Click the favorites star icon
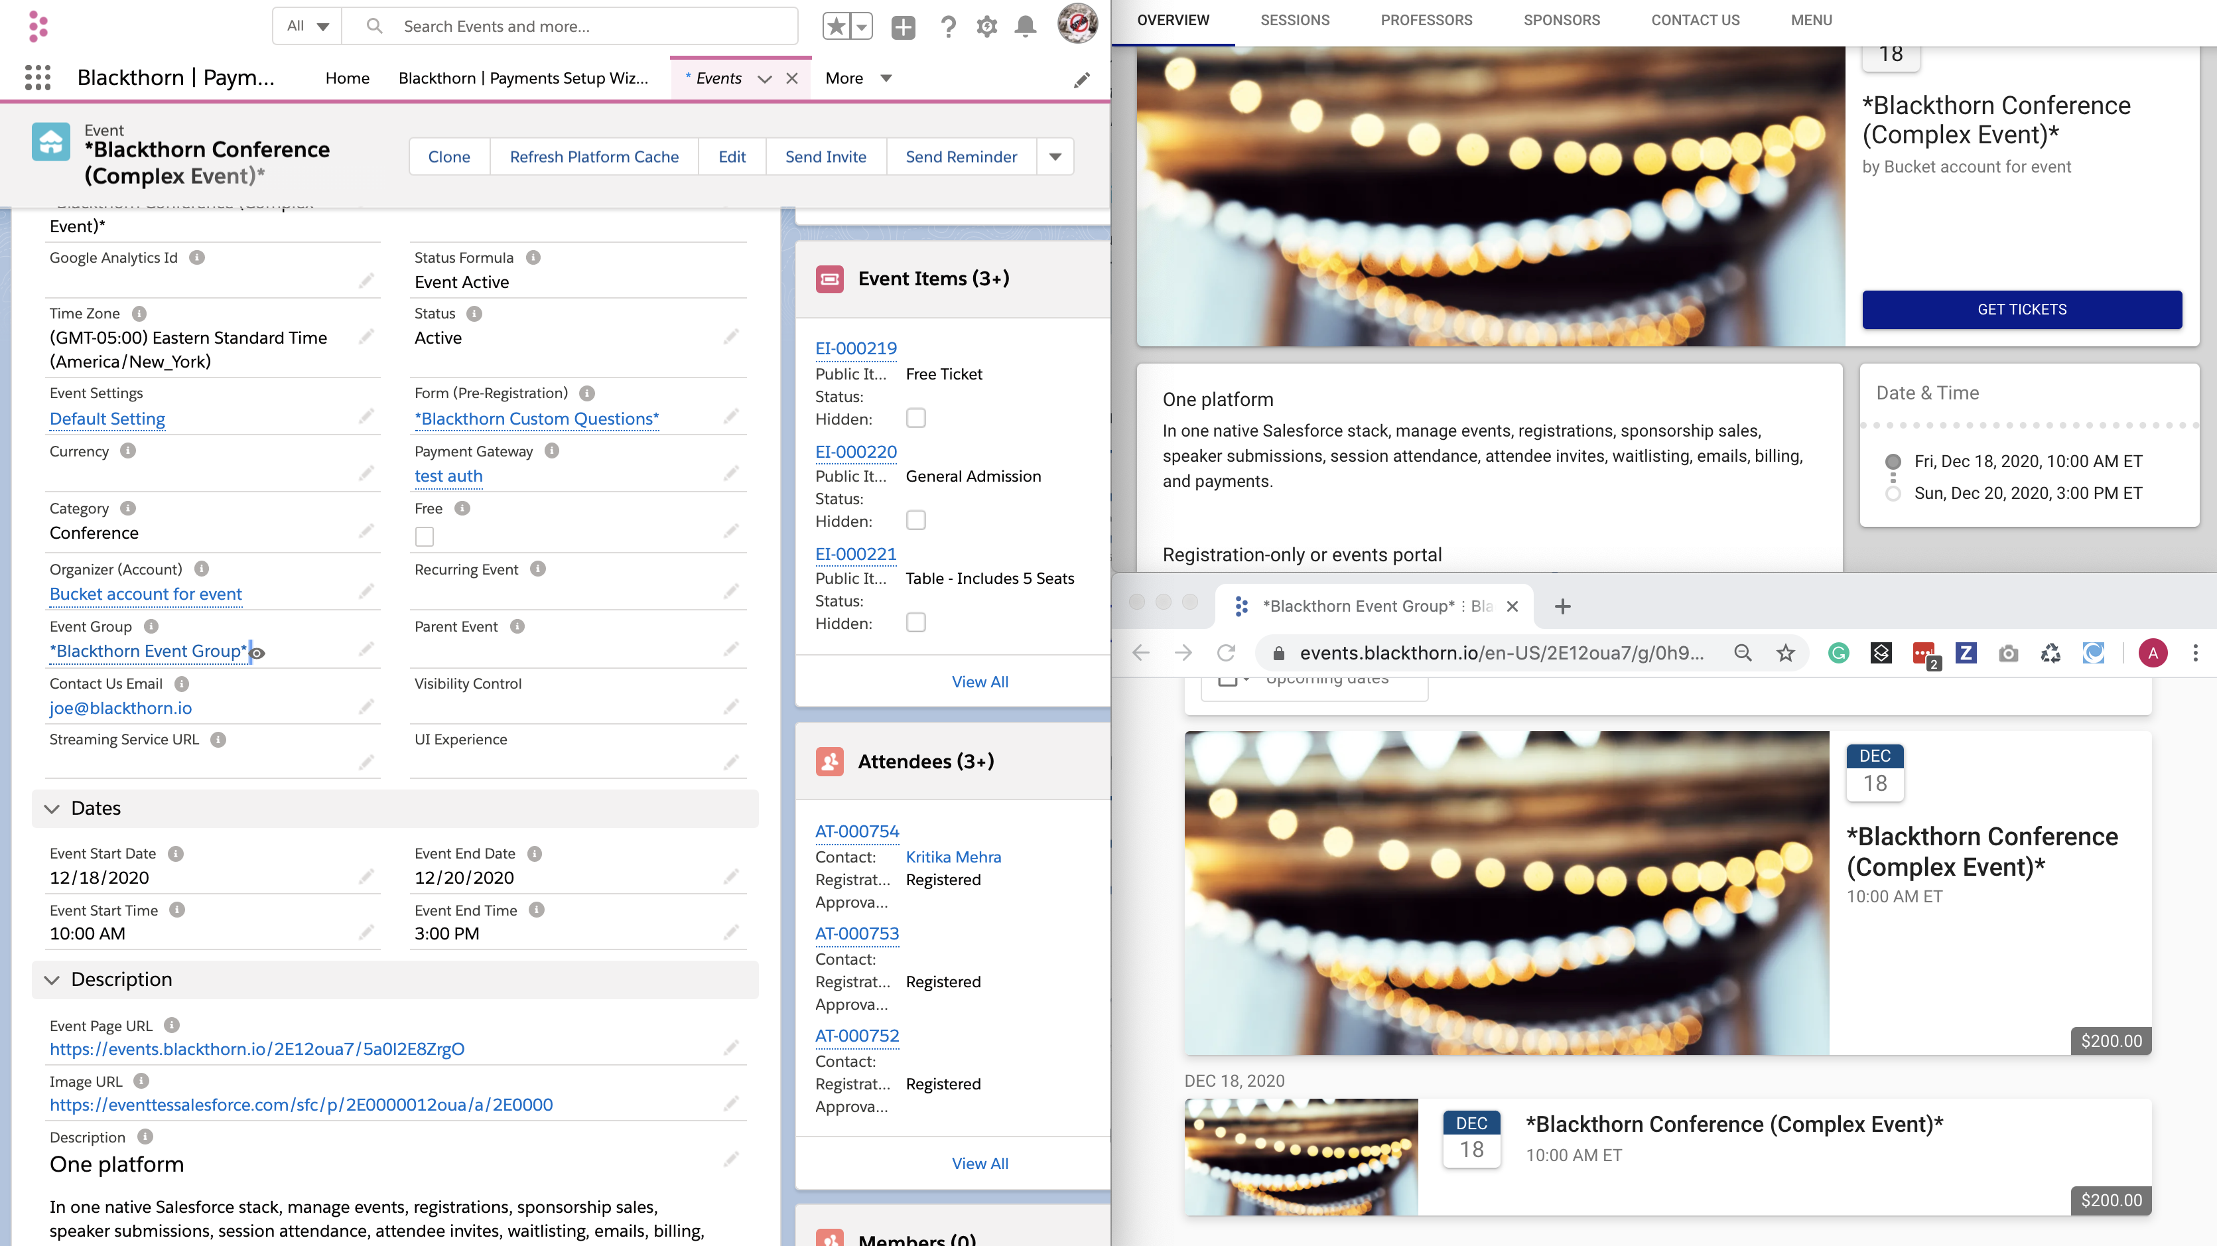The image size is (2217, 1246). pyautogui.click(x=836, y=27)
